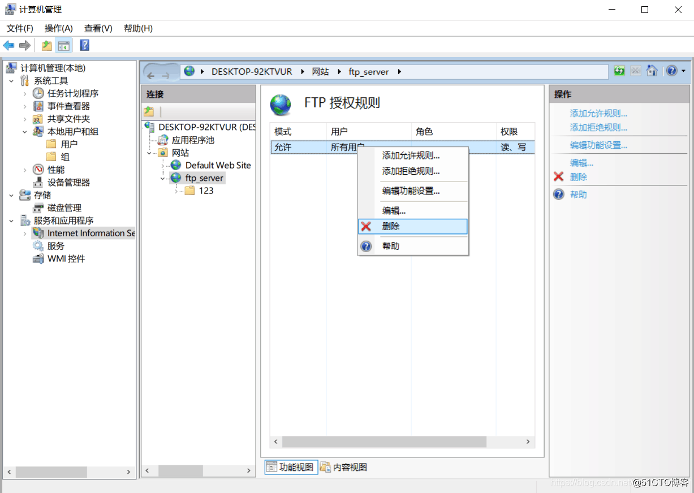
Task: Click the connect icon under 连接 panel
Action: [149, 111]
